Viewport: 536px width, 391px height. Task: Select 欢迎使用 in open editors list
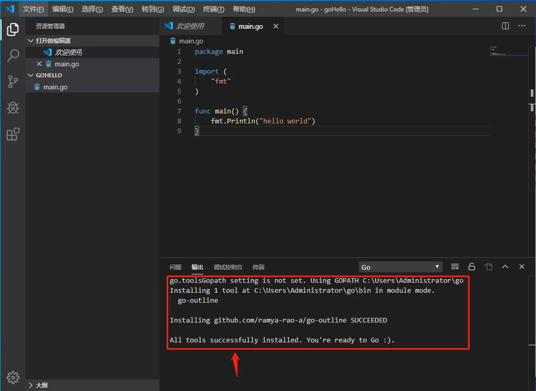click(92, 52)
